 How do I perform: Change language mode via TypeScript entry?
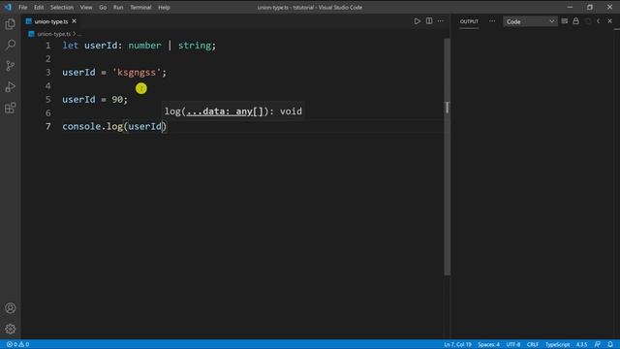558,344
